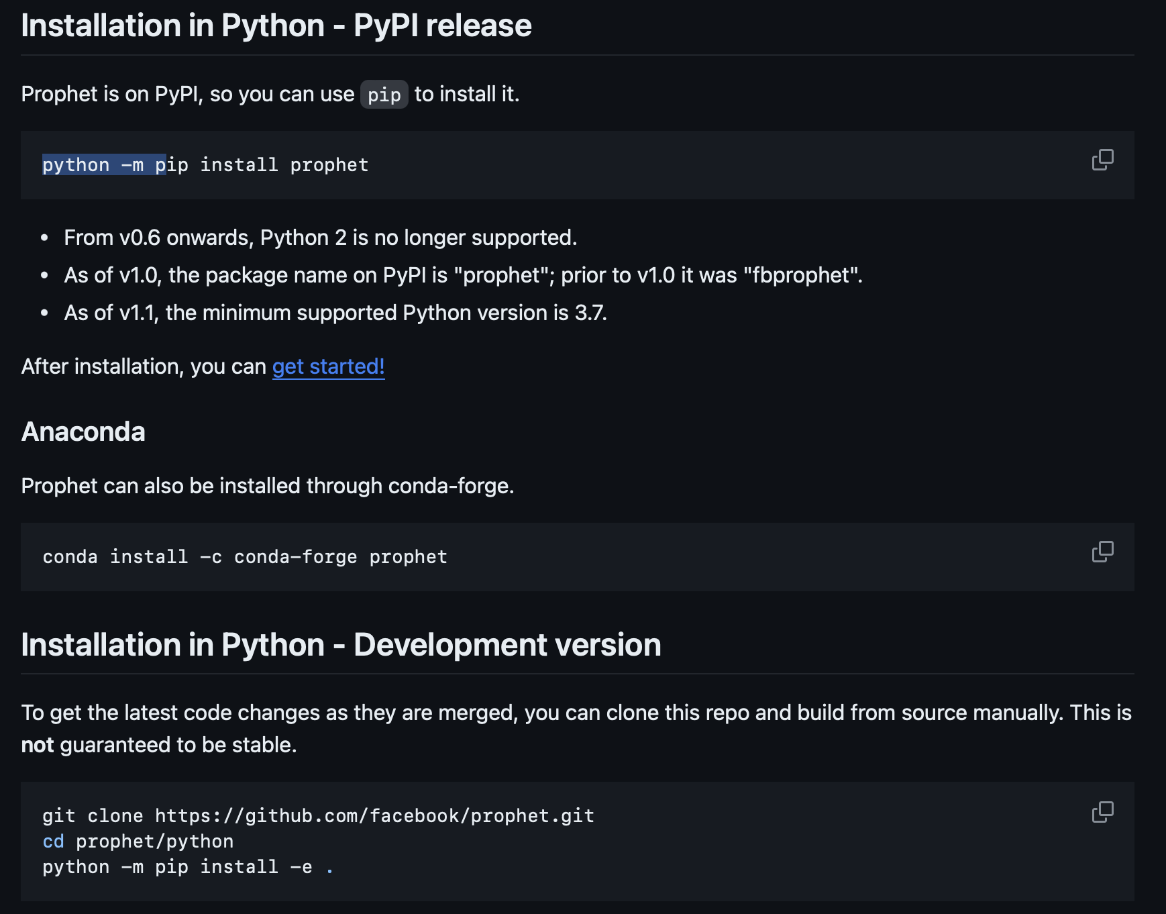Click the 'conda install -c conda-forge prophet' code line
Viewport: 1166px width, 914px height.
tap(245, 557)
